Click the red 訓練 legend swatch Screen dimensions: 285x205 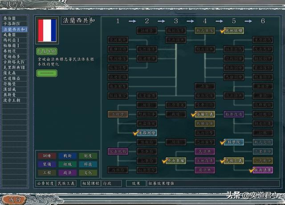[47, 156]
